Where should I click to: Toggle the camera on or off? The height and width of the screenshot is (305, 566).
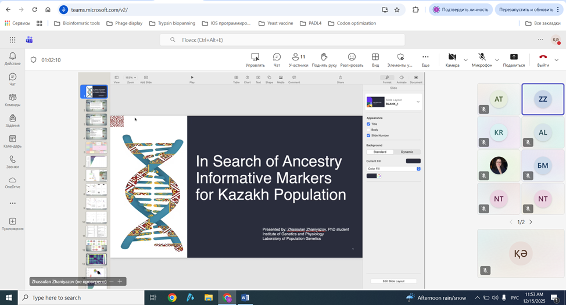452,57
